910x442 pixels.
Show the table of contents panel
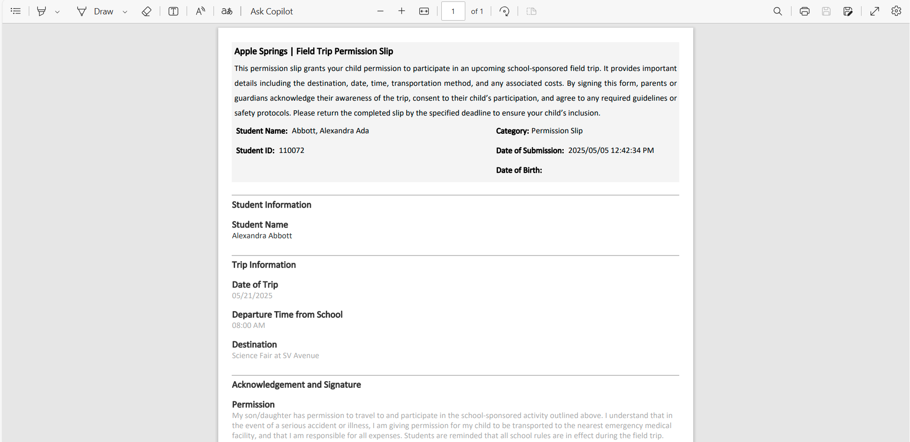click(16, 11)
